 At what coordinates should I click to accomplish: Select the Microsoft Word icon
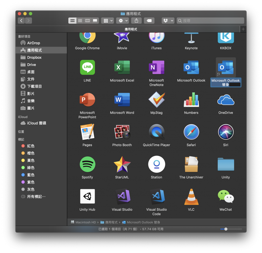point(122,100)
